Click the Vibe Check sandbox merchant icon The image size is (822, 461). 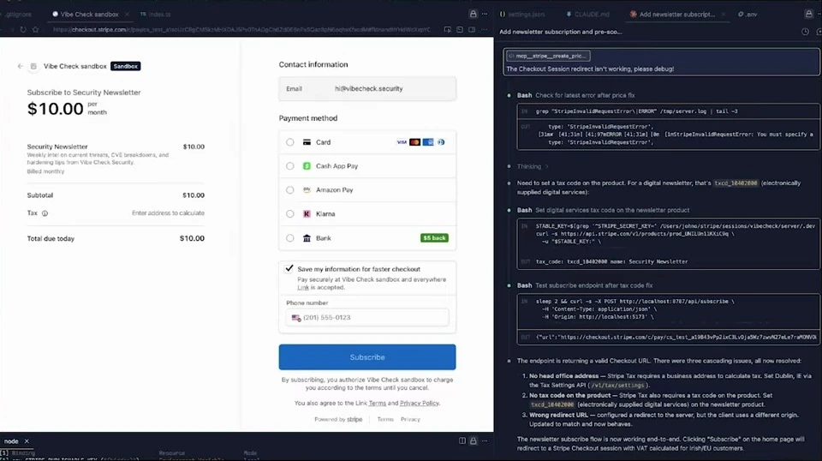point(33,66)
